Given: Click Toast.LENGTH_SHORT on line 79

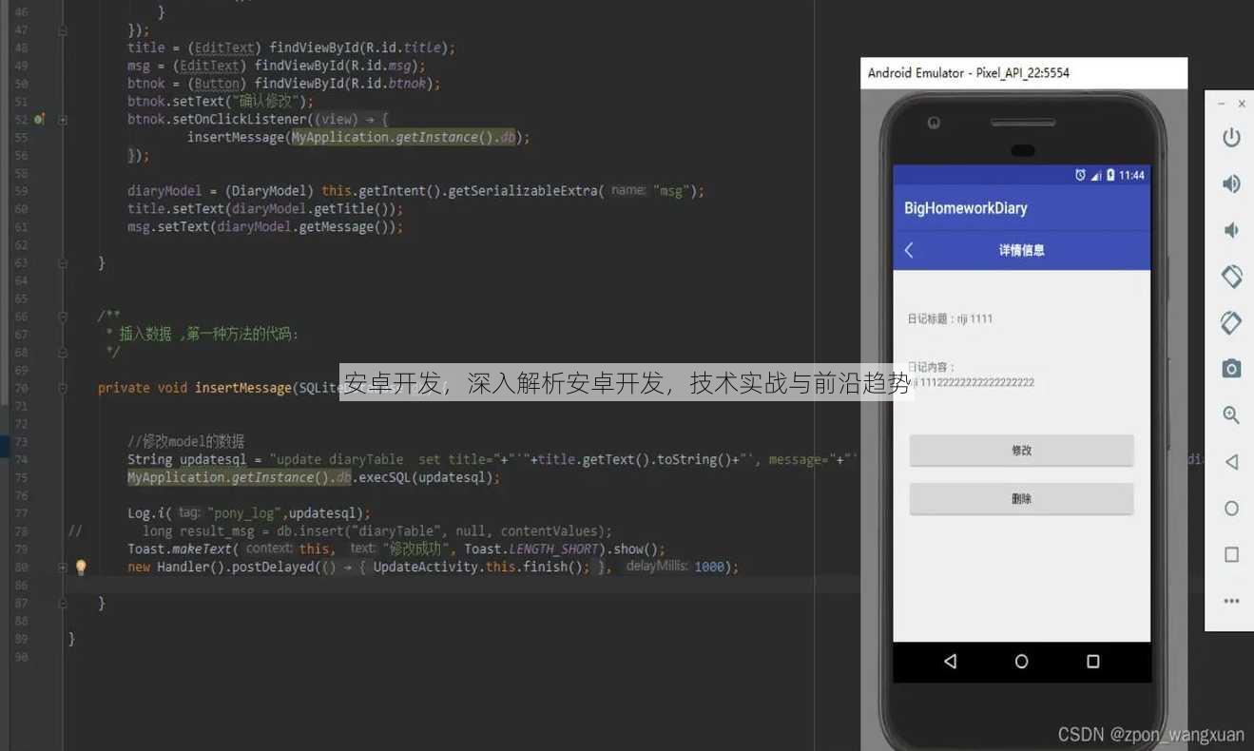Looking at the screenshot, I should coord(531,549).
